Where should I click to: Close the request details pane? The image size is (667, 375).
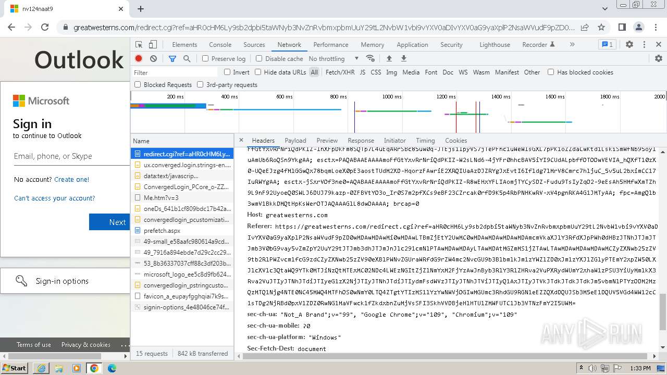tap(241, 140)
